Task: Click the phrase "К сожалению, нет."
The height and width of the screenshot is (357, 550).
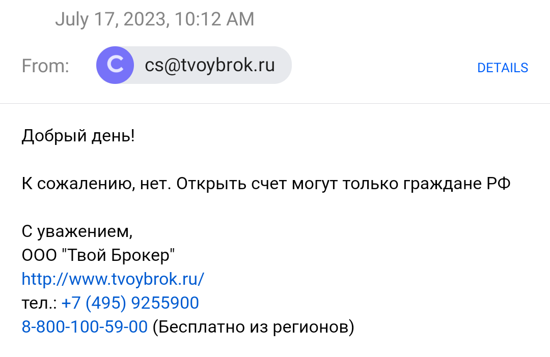Action: (96, 184)
